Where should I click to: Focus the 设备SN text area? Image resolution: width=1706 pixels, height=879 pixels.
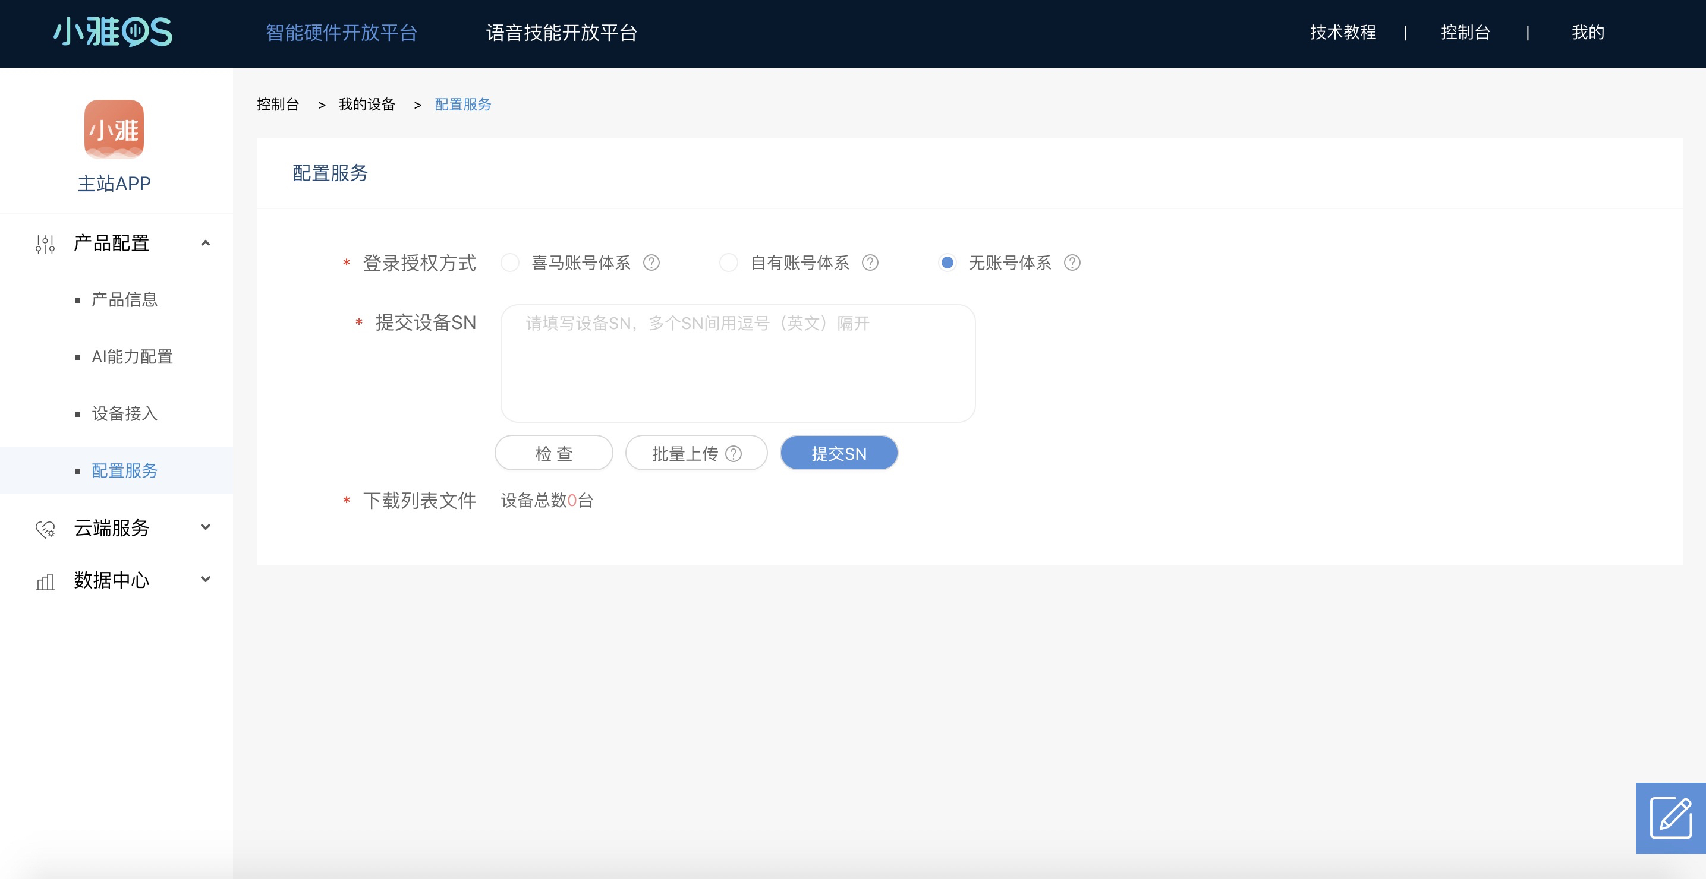click(738, 363)
